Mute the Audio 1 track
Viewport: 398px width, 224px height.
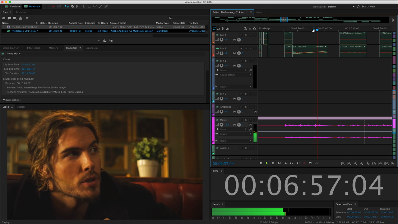coord(241,148)
